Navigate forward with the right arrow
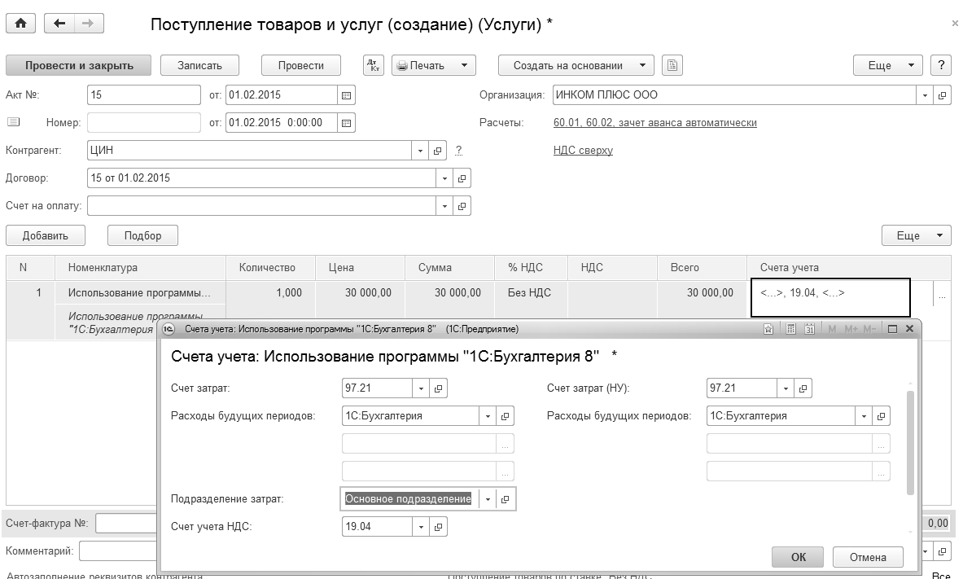This screenshot has width=963, height=579. (89, 24)
